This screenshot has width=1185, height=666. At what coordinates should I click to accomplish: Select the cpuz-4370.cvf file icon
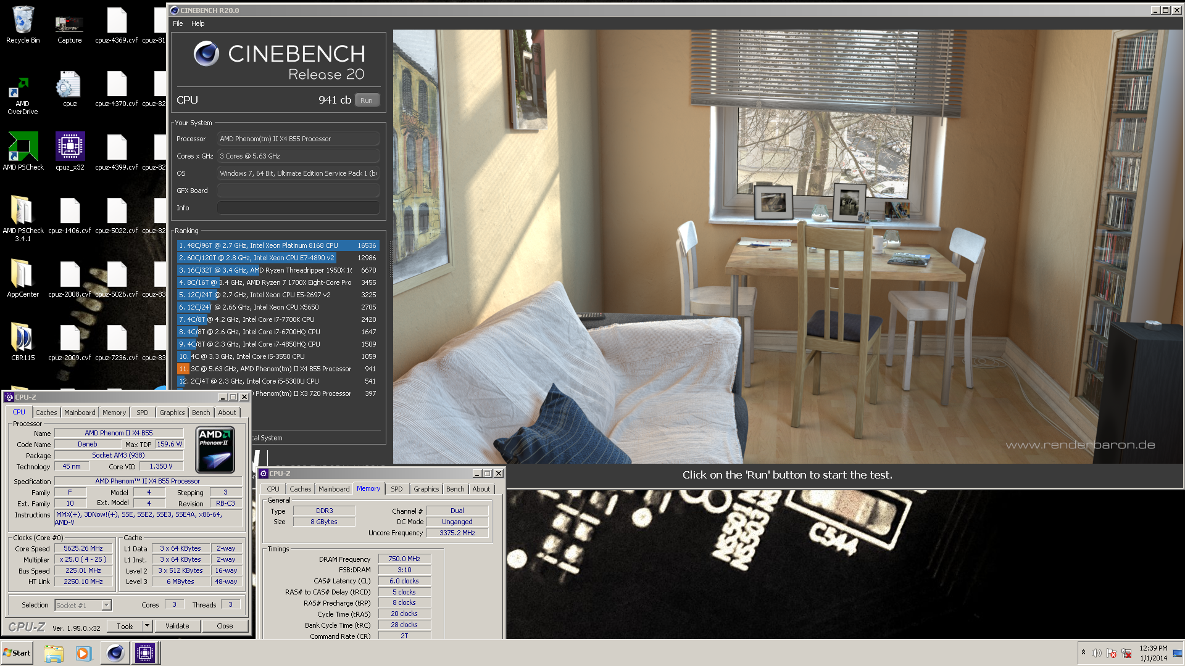[116, 88]
